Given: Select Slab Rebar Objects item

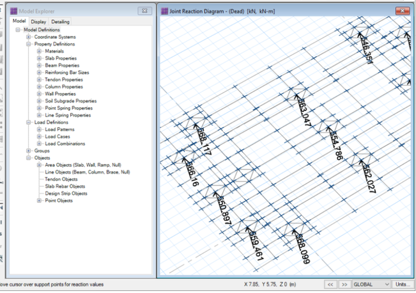Looking at the screenshot, I should [x=65, y=186].
